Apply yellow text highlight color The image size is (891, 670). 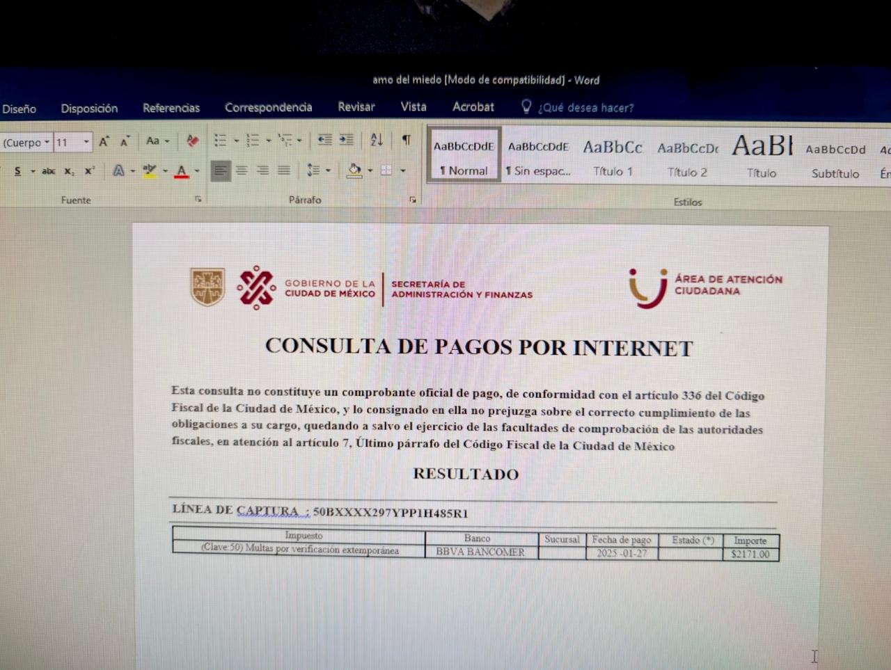coord(149,170)
